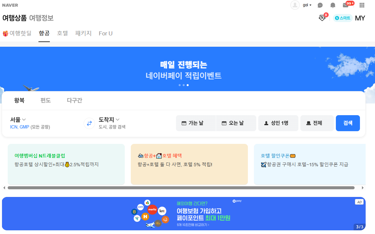Open 항공+호텔 혜택 card
The width and height of the screenshot is (375, 234).
(189, 164)
